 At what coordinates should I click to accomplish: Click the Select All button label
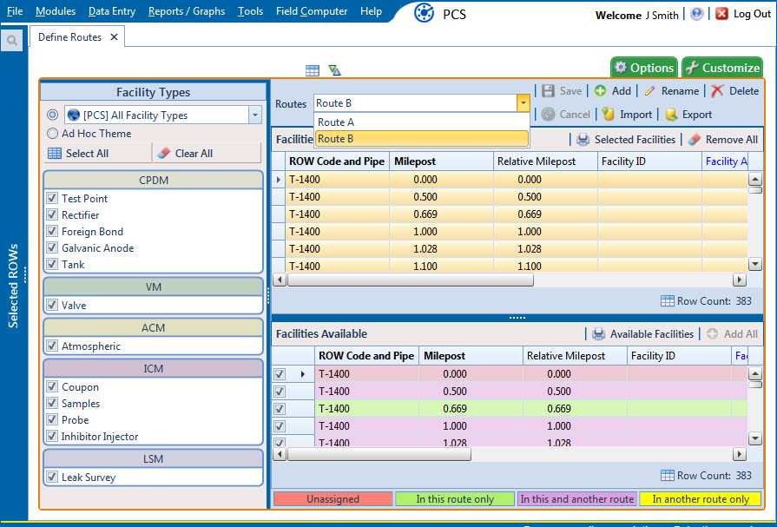(x=87, y=154)
